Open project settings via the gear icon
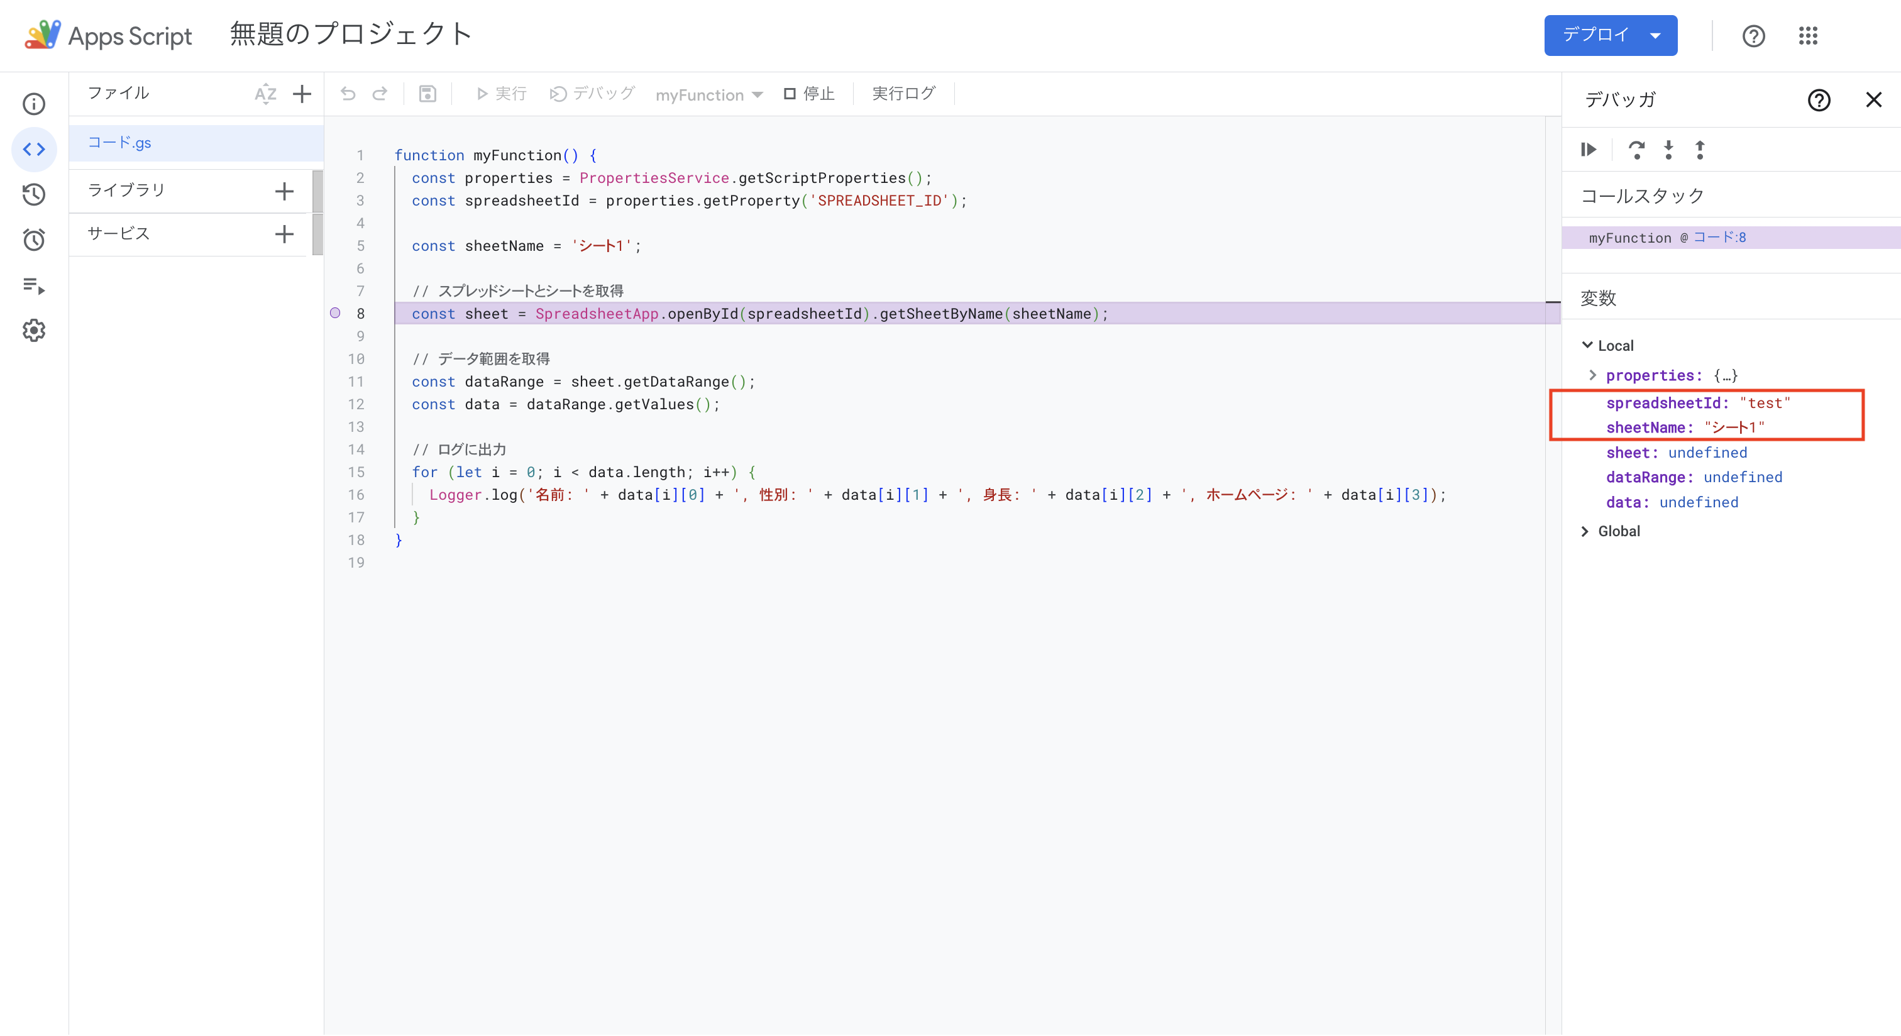The width and height of the screenshot is (1901, 1036). point(34,331)
